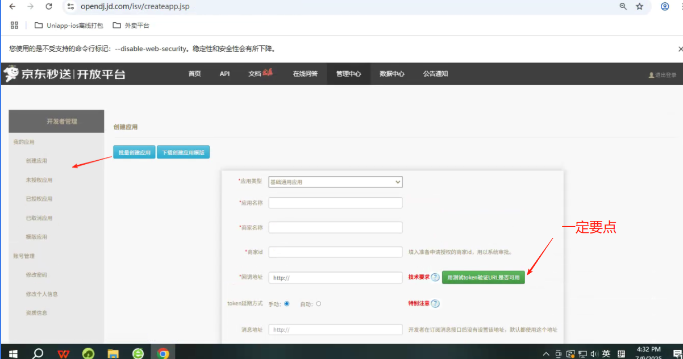Go to the 首页 nav item
Screen dimensions: 683x359
[x=195, y=74]
